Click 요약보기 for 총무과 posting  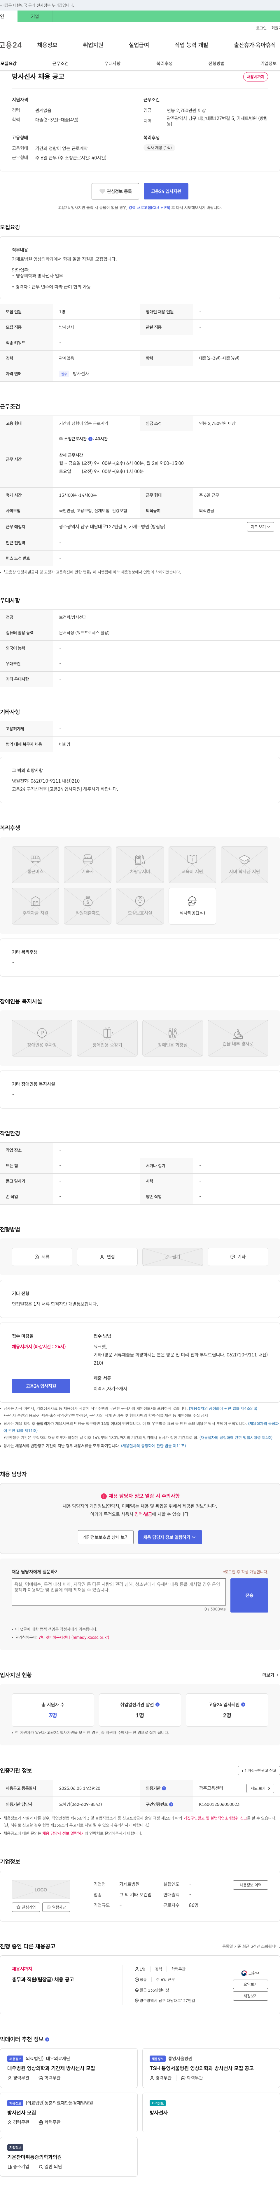point(250,1984)
